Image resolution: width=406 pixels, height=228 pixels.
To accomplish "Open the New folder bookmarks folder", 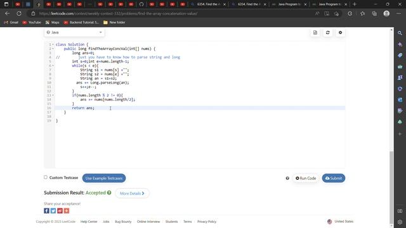I will pyautogui.click(x=114, y=23).
